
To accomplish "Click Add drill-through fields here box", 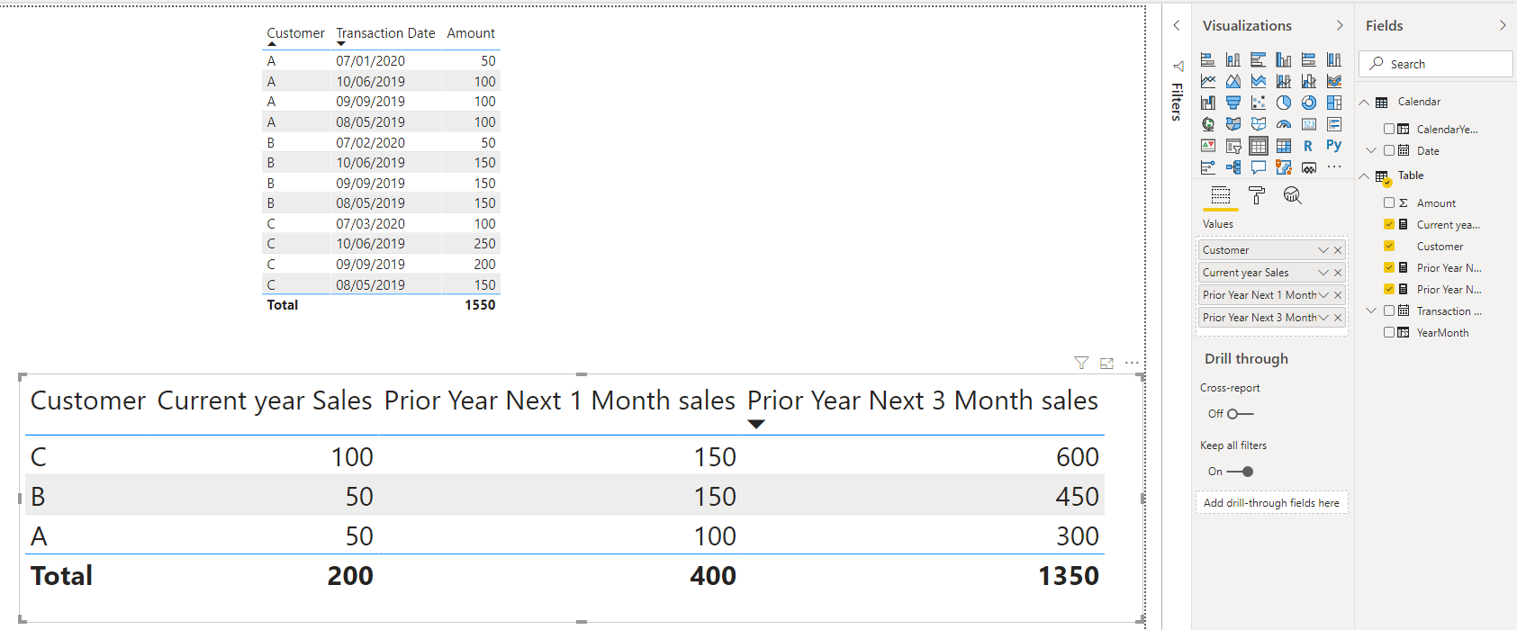I will coord(1271,503).
